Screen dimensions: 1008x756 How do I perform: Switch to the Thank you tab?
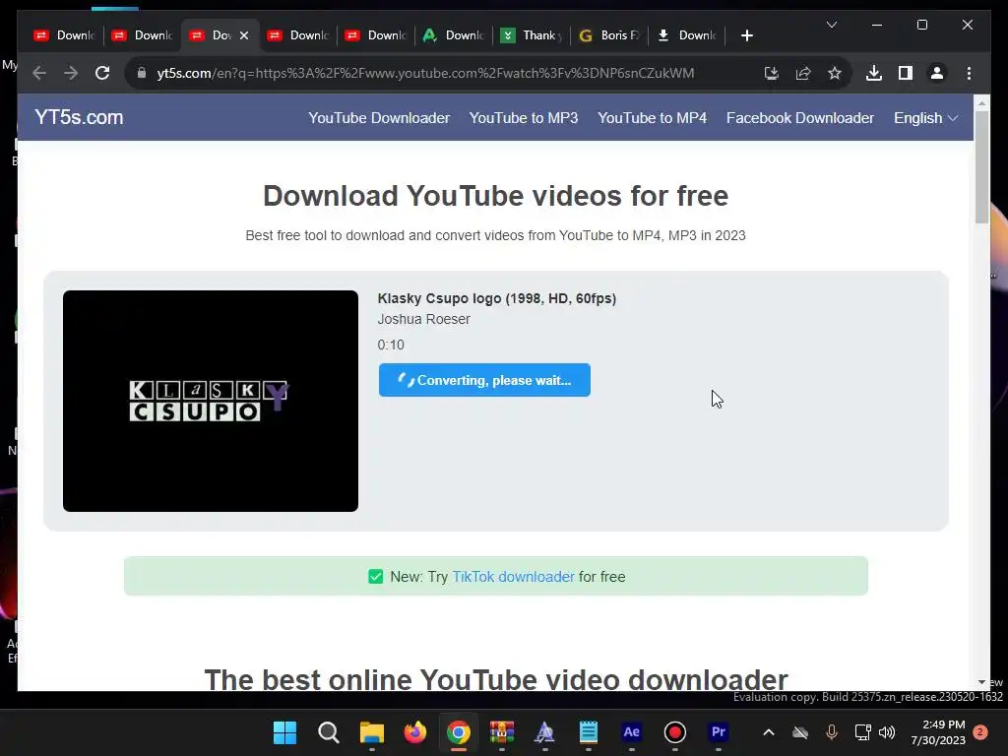pos(531,35)
